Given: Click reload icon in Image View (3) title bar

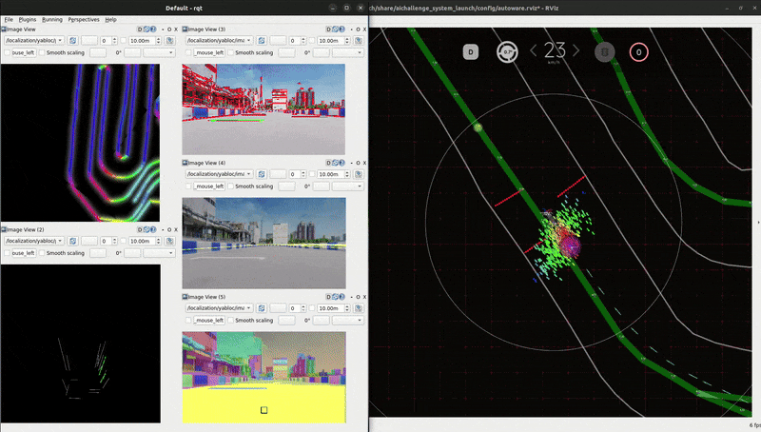Looking at the screenshot, I should click(x=336, y=29).
